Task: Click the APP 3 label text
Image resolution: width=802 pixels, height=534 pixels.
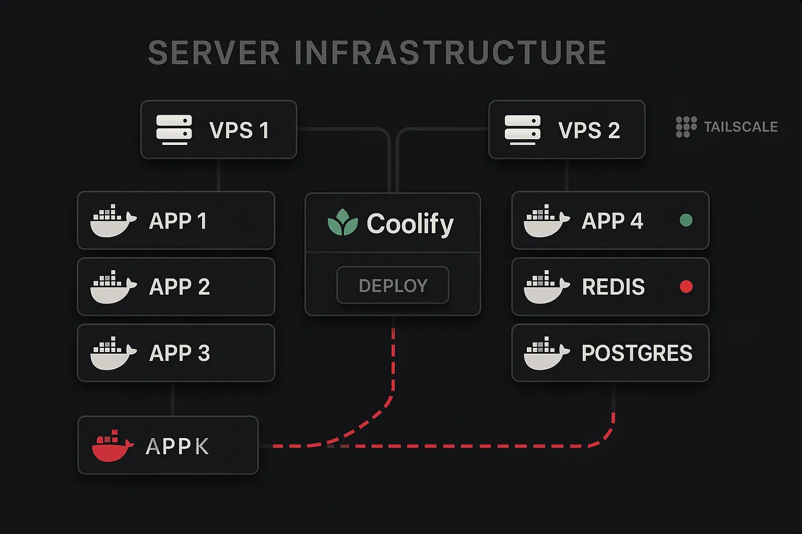Action: (x=180, y=353)
